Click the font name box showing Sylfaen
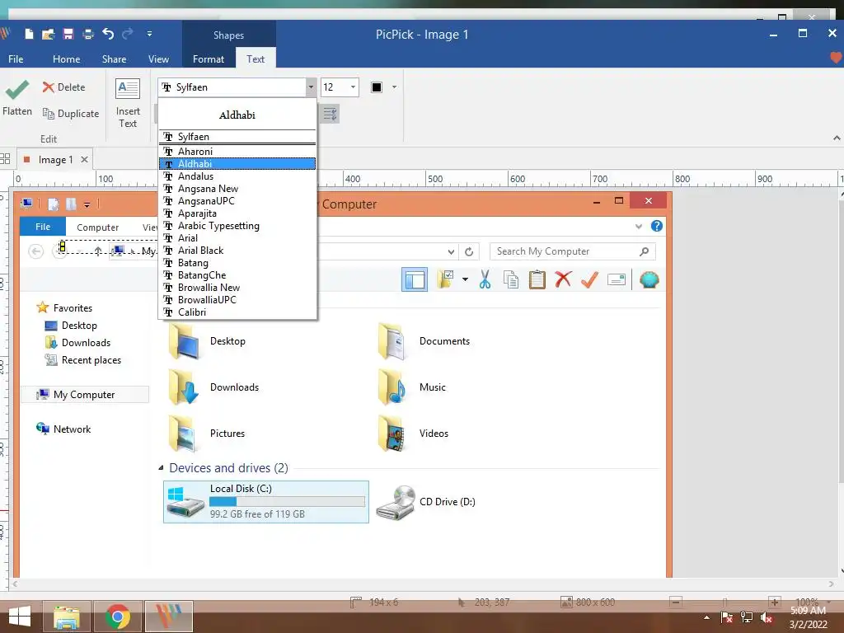 232,87
